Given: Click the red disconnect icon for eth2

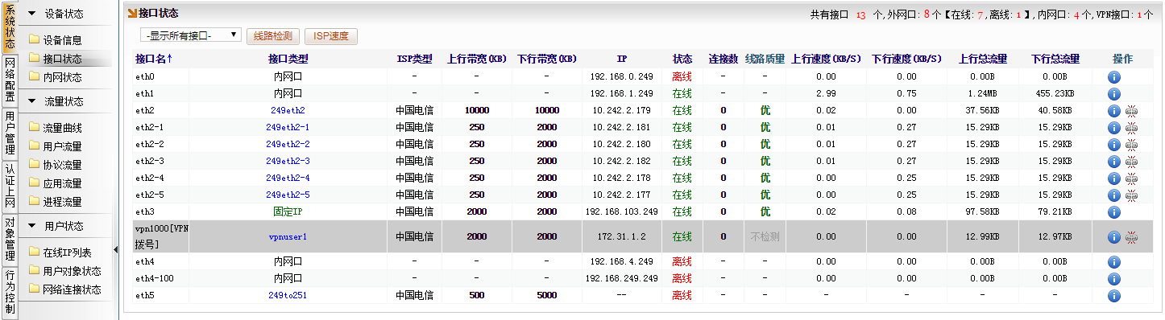Looking at the screenshot, I should pos(1132,110).
